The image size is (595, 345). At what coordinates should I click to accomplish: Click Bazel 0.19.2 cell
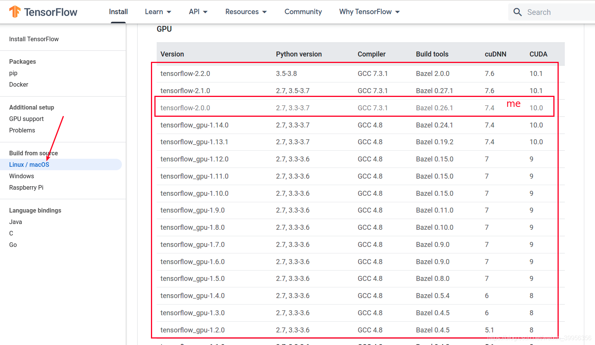pyautogui.click(x=434, y=142)
